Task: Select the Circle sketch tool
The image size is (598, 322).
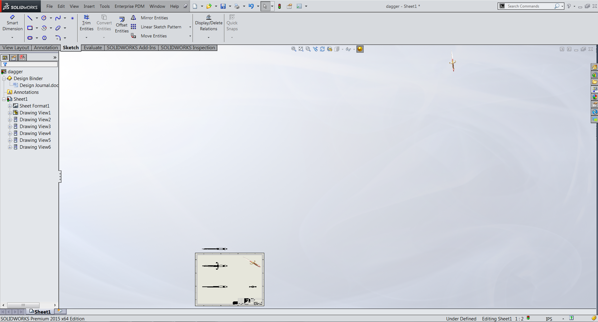Action: coord(44,18)
